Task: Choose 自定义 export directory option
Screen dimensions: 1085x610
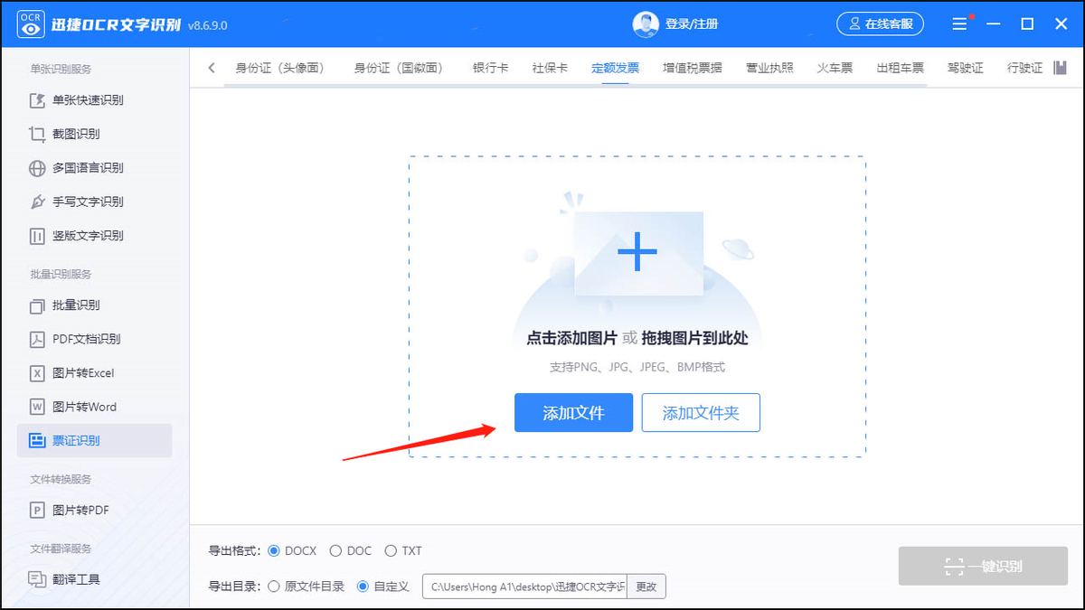Action: click(383, 587)
